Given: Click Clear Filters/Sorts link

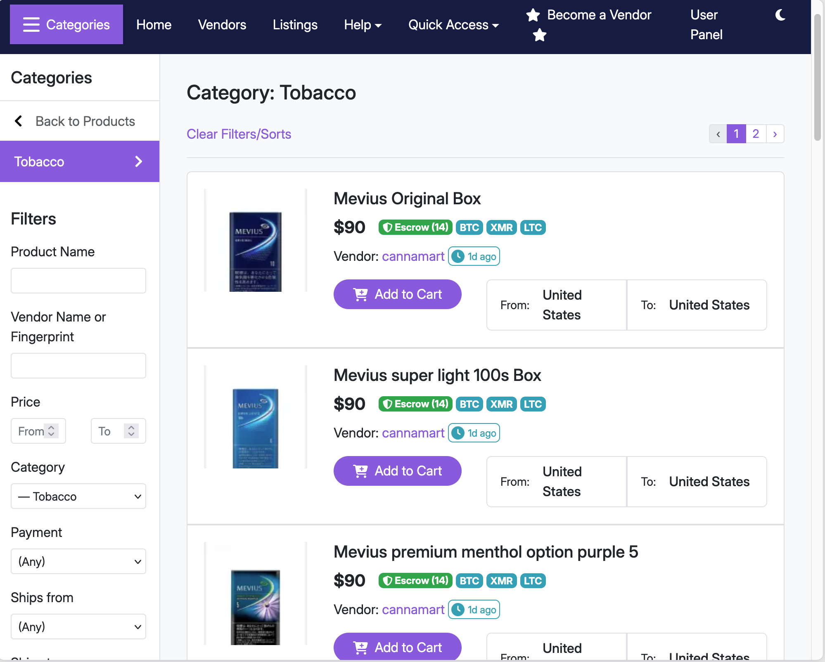Looking at the screenshot, I should pos(239,134).
